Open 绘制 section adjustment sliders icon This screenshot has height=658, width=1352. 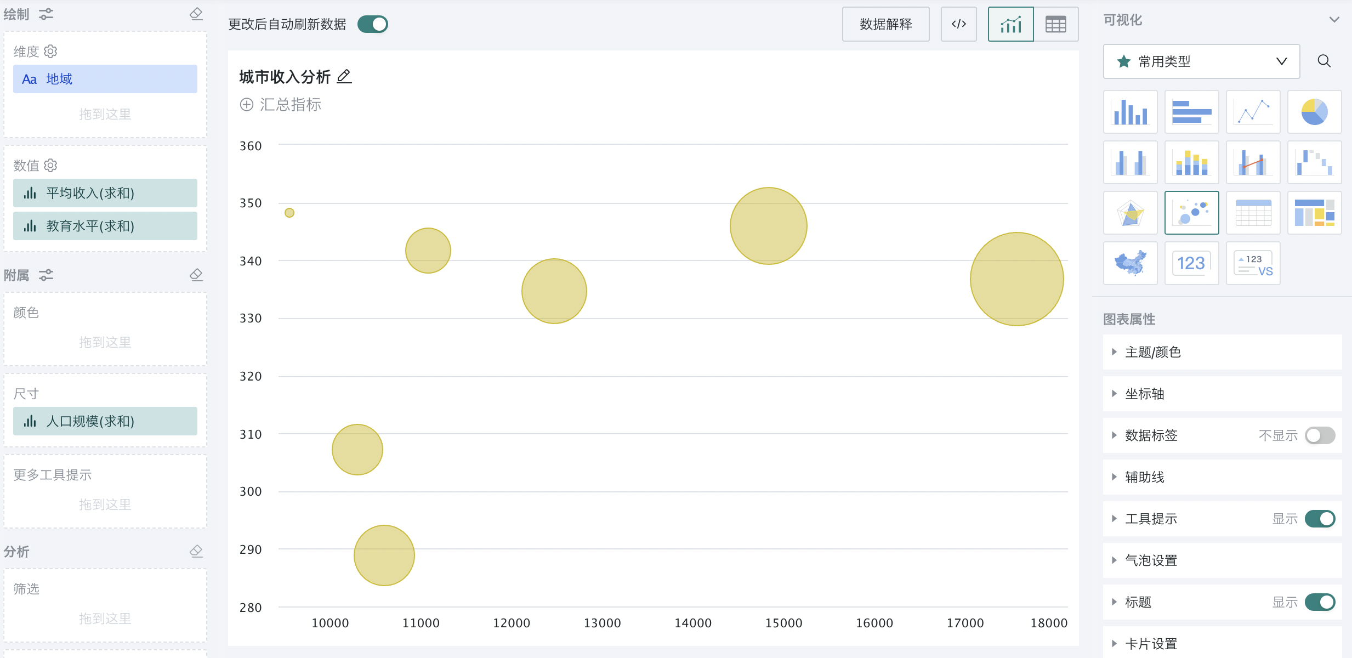46,14
